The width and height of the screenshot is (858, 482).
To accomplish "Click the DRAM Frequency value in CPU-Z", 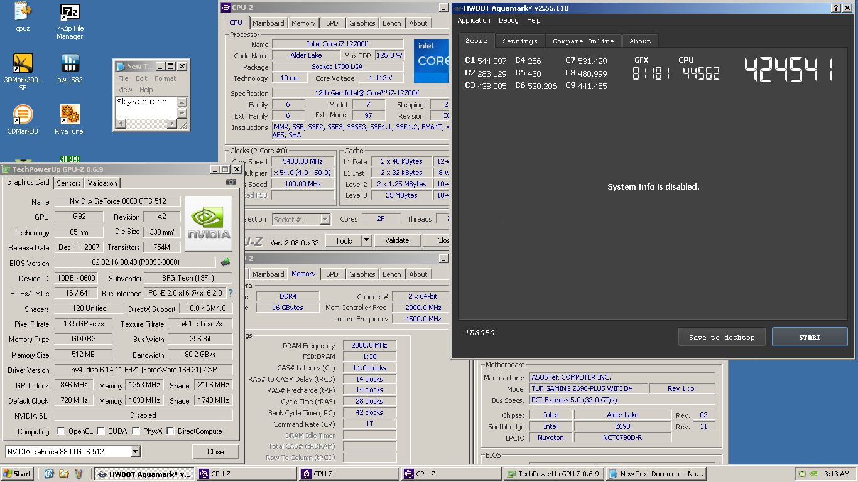I will 369,345.
